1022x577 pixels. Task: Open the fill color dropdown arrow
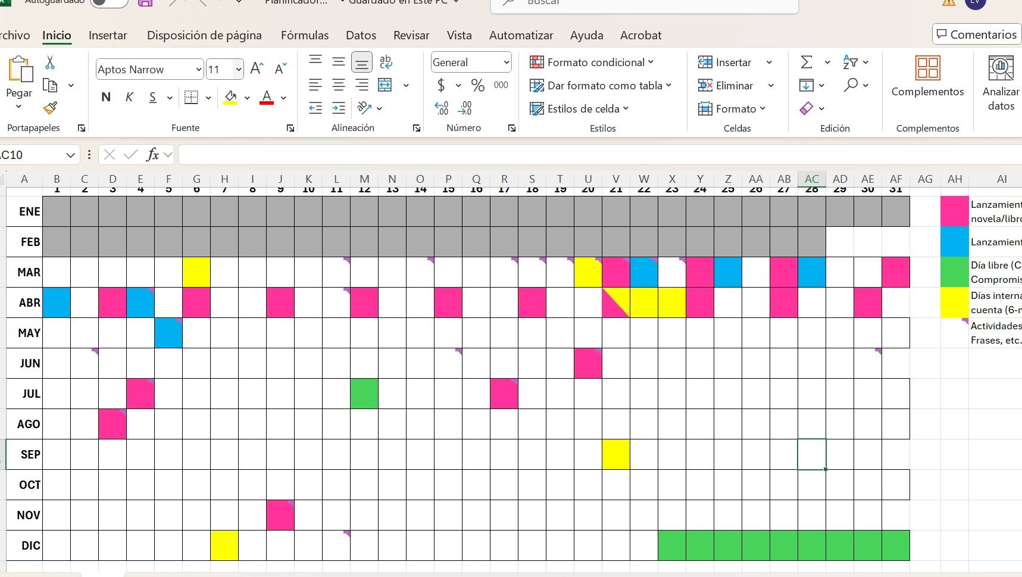(x=247, y=98)
